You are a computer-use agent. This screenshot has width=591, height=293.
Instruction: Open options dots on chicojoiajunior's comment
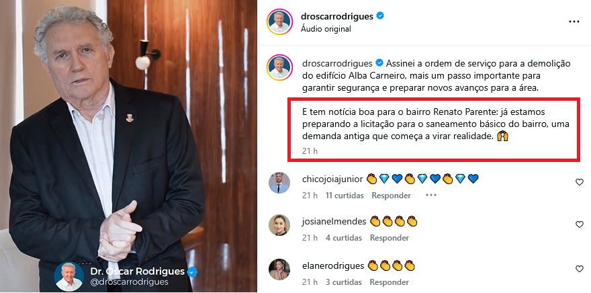(430, 196)
